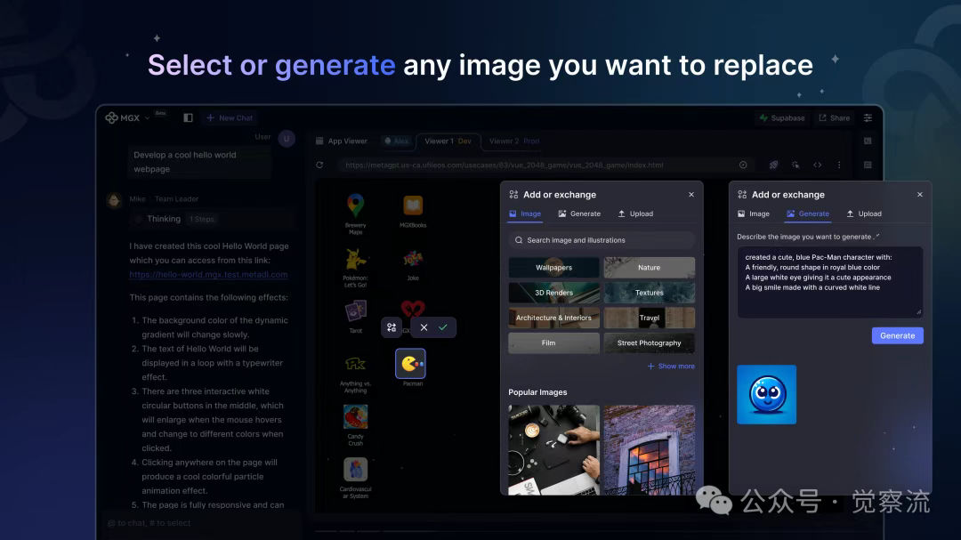Select Generate tab in right exchange panel

(808, 214)
